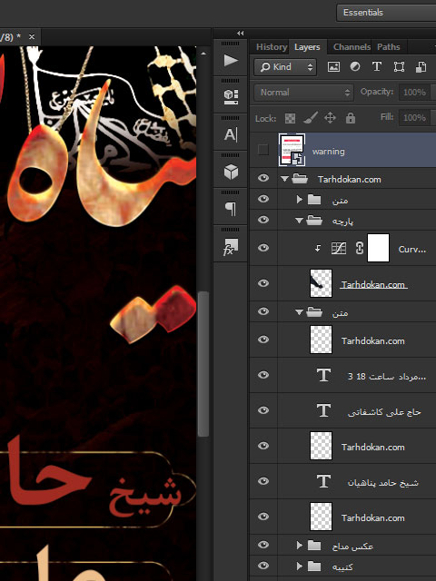Select the underlined Tarhdokan.com layer name
The width and height of the screenshot is (436, 581).
[x=373, y=284]
